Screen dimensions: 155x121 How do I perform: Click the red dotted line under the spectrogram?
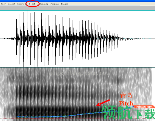point(77,119)
